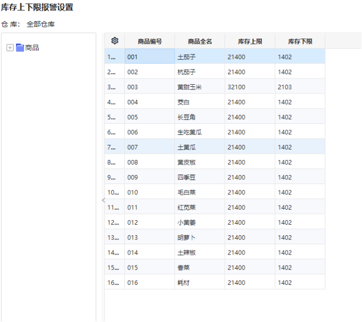Click lower limit cell of 胡萝卜 row
Image resolution: width=362 pixels, height=322 pixels.
(300, 237)
